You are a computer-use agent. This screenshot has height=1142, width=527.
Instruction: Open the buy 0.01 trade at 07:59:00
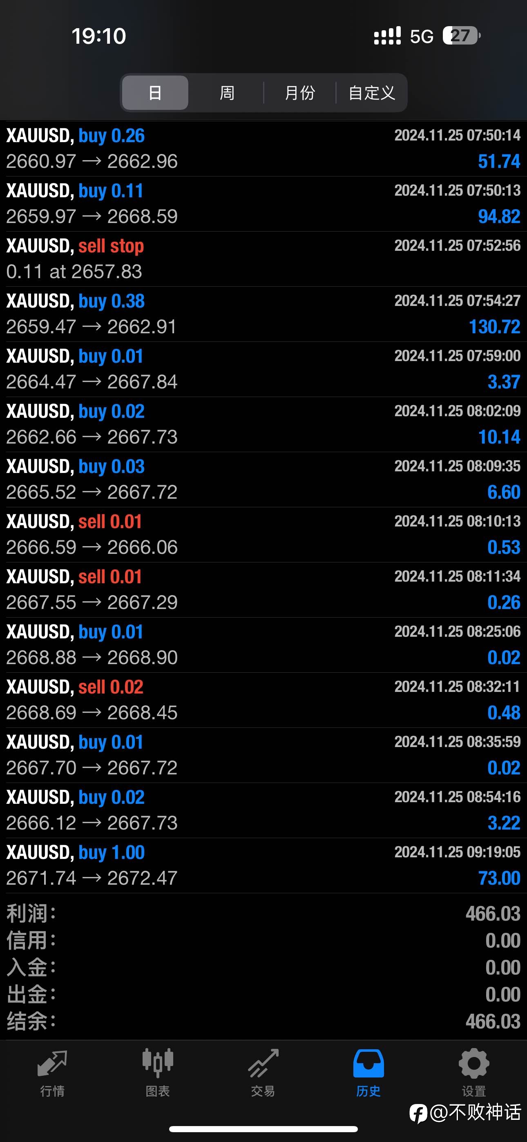pyautogui.click(x=263, y=369)
